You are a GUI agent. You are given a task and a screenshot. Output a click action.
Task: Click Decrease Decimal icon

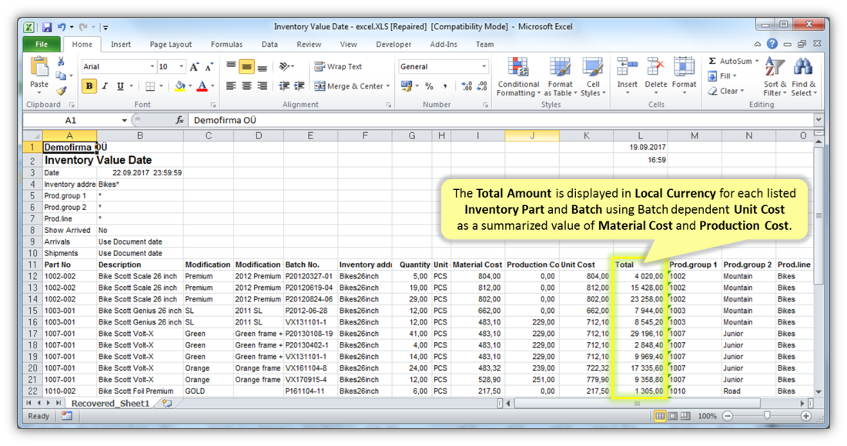pos(482,86)
